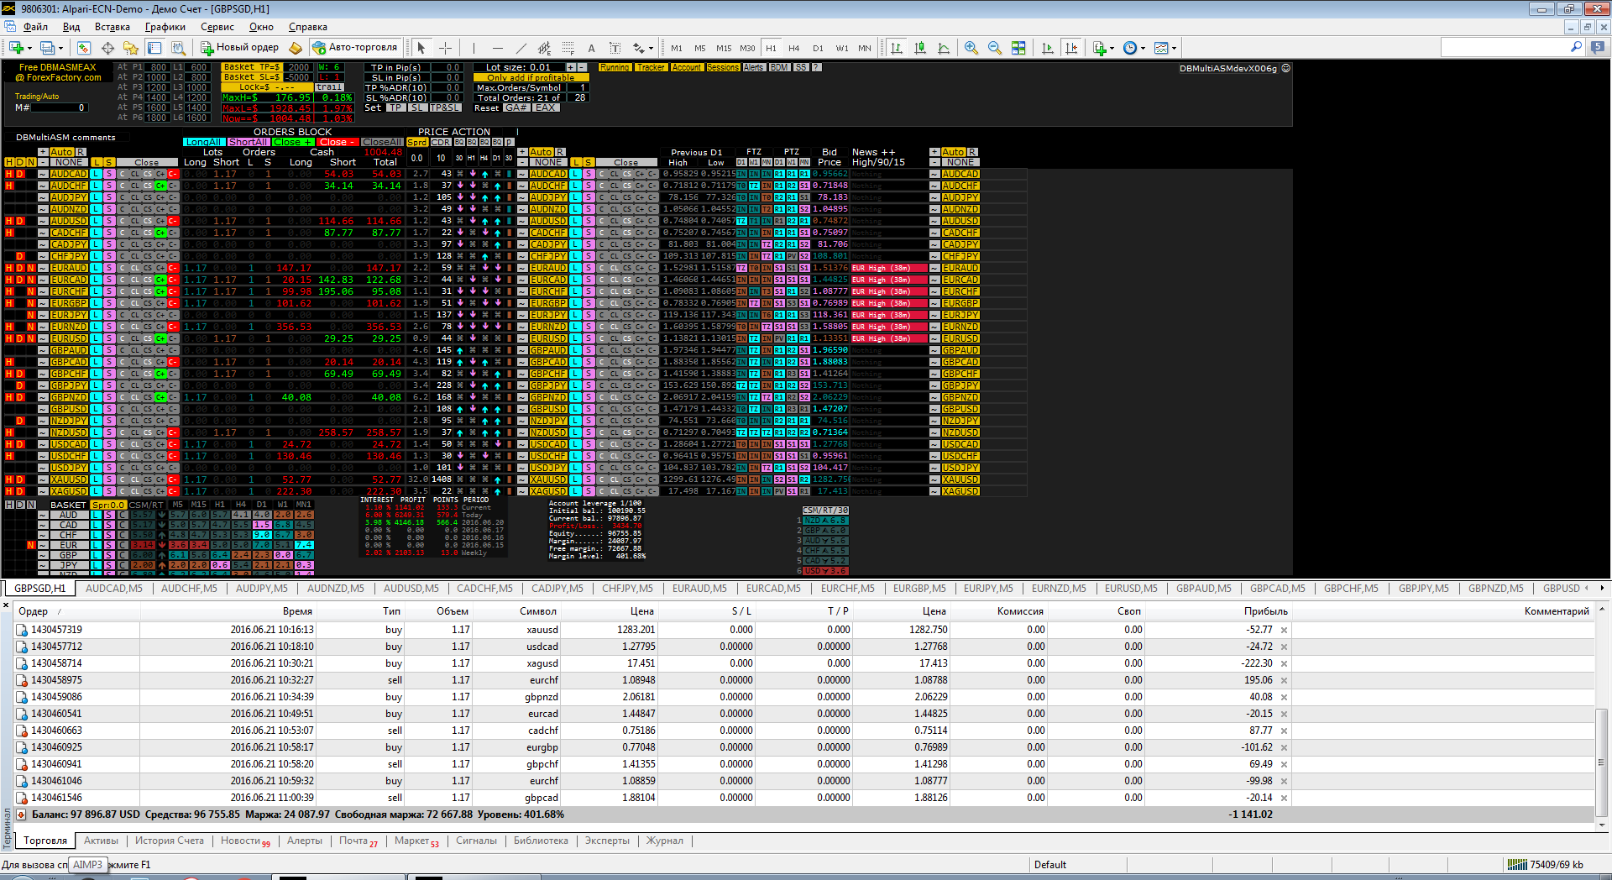Expand the Indicators list dropdown arrow
This screenshot has width=1612, height=880.
click(x=1112, y=48)
